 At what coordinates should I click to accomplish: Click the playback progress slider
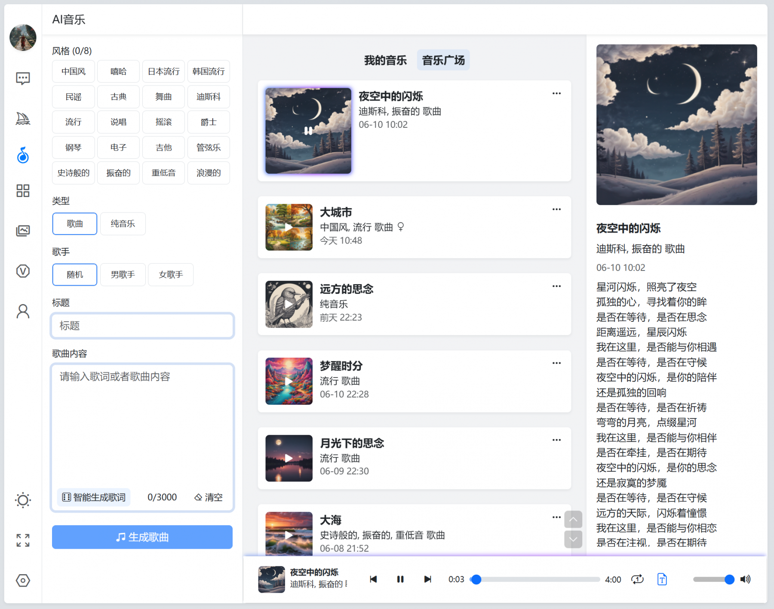(x=536, y=579)
